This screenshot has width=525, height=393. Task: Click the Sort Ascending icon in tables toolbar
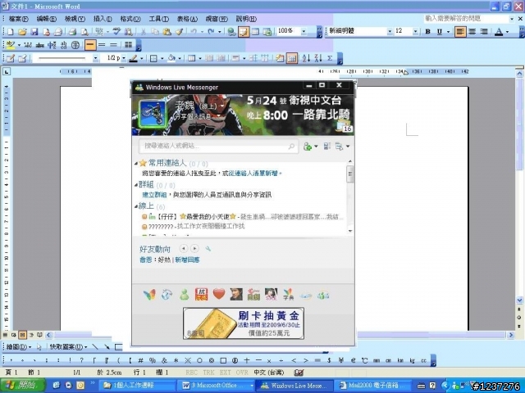coord(306,58)
